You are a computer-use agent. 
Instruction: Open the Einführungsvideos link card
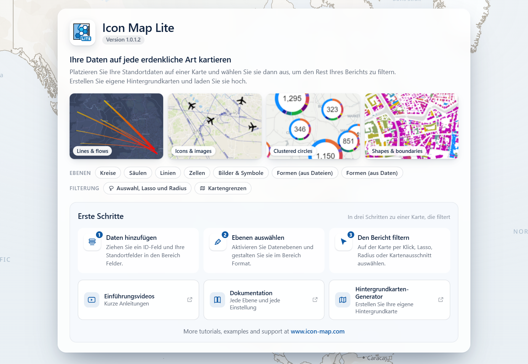pyautogui.click(x=138, y=300)
